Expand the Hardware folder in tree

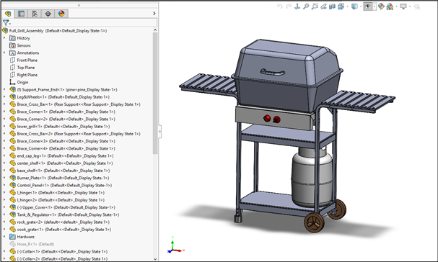[4, 237]
